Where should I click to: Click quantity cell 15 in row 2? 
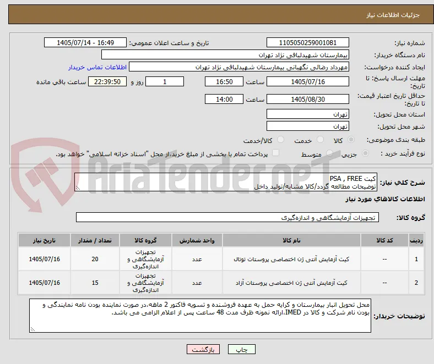[x=95, y=283]
